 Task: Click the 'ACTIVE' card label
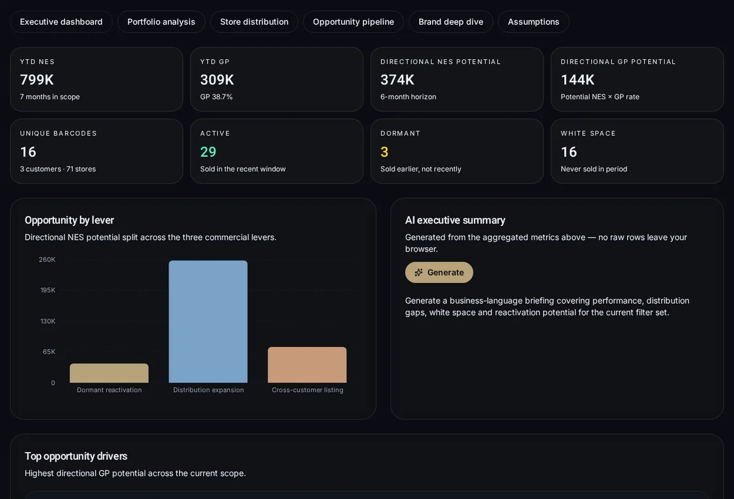(215, 133)
